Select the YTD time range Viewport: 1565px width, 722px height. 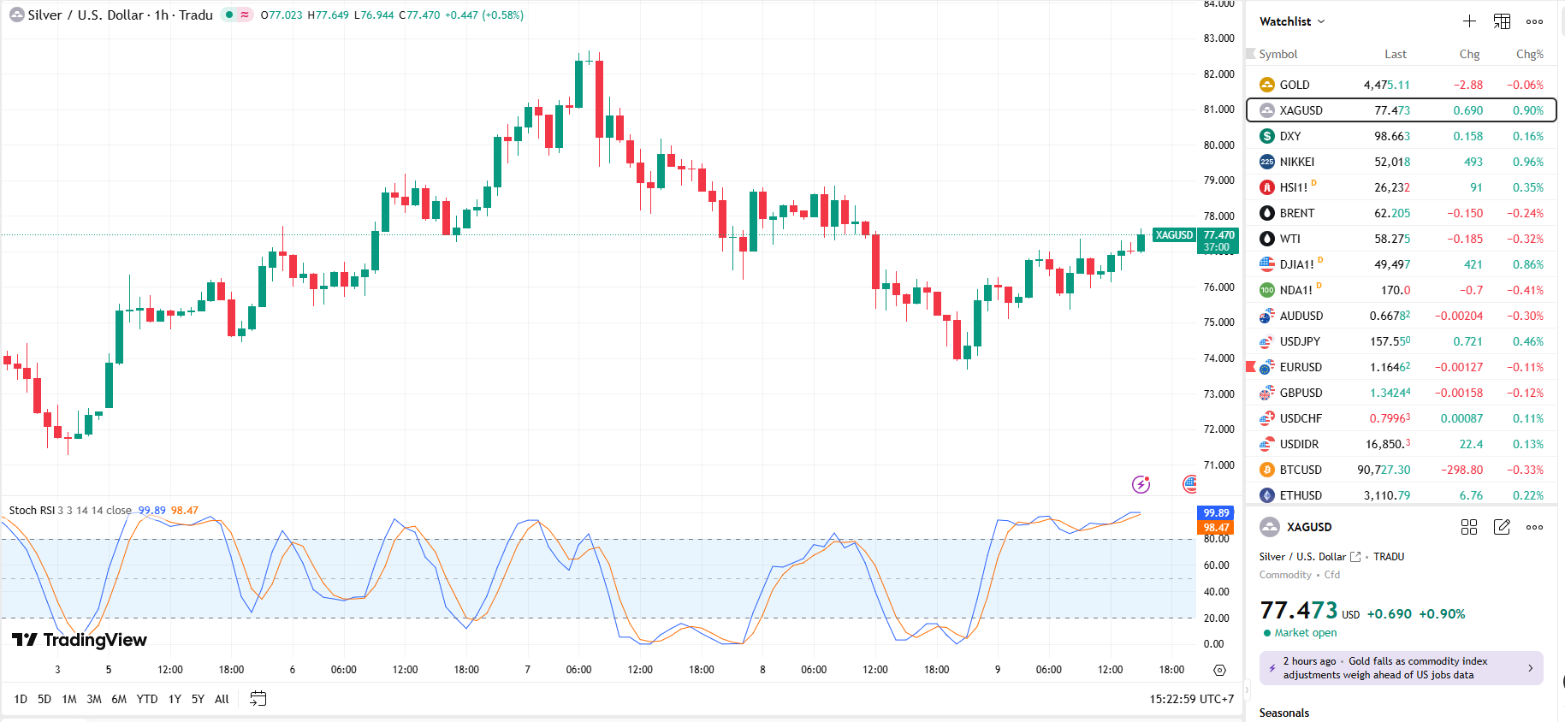(147, 699)
